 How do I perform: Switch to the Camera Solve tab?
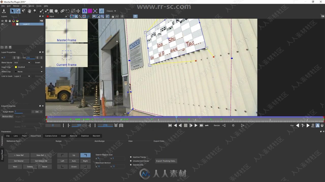(x=51, y=136)
